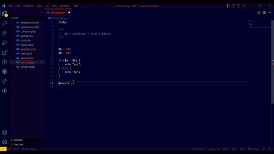Click the feedback icon in status bar
The image size is (274, 154).
pos(264,149)
